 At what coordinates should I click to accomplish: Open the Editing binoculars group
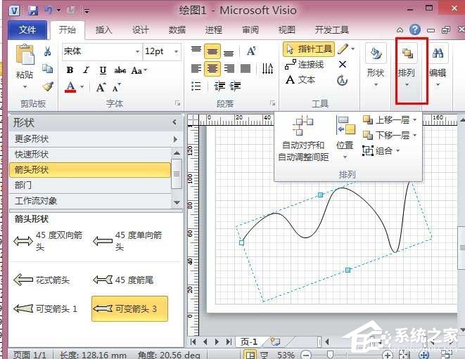coord(438,66)
